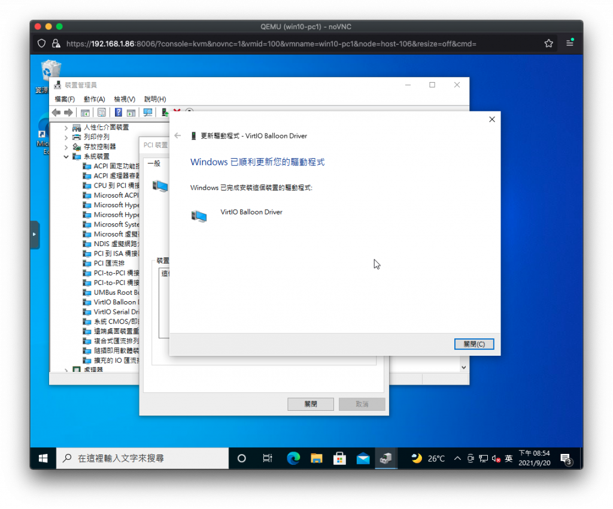
Task: Click the shield tracking protection icon
Action: pyautogui.click(x=41, y=43)
